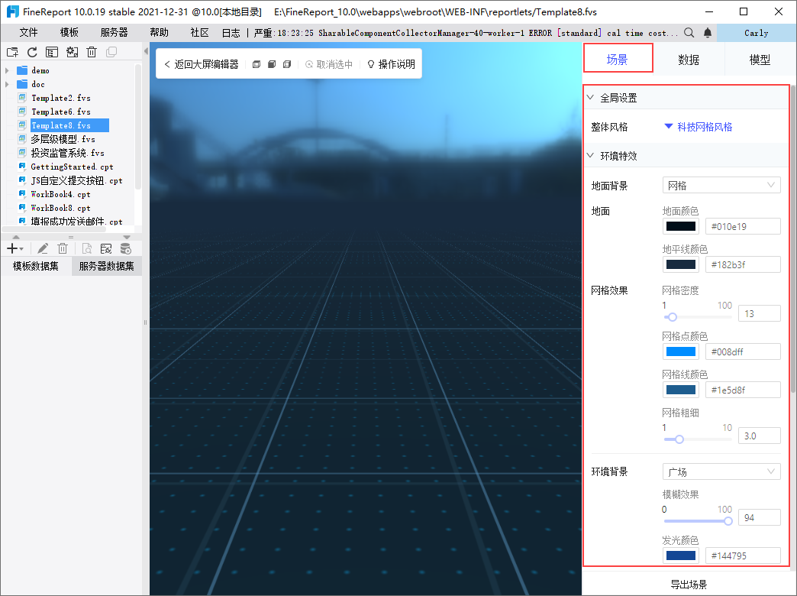Select the 模板数据集 tab
797x596 pixels.
(36, 266)
